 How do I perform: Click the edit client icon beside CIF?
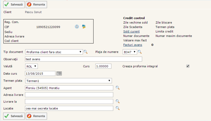(x=84, y=27)
